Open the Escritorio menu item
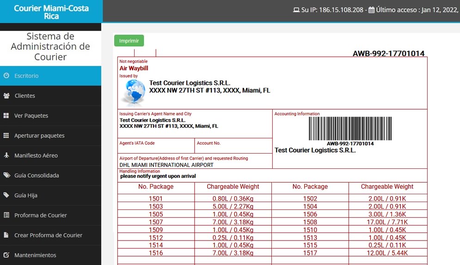460x265 pixels. point(50,76)
